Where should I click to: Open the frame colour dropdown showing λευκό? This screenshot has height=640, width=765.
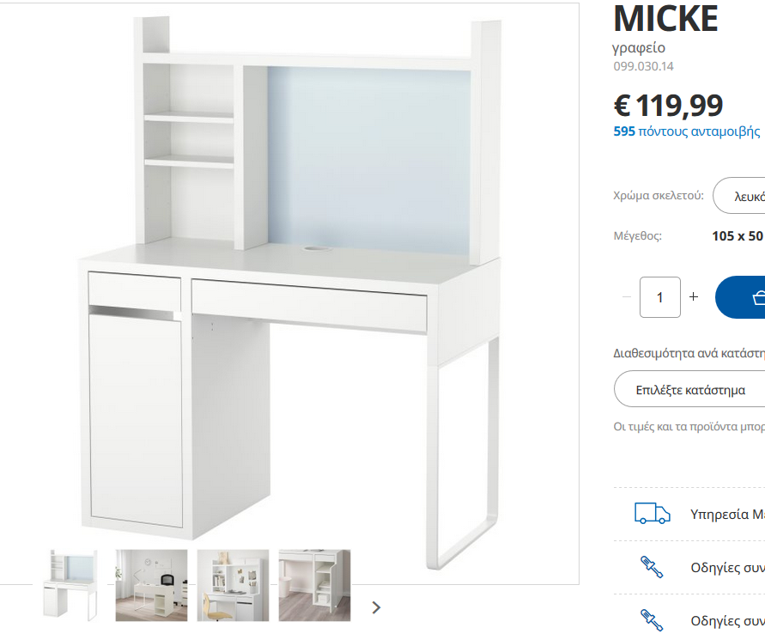click(x=738, y=196)
